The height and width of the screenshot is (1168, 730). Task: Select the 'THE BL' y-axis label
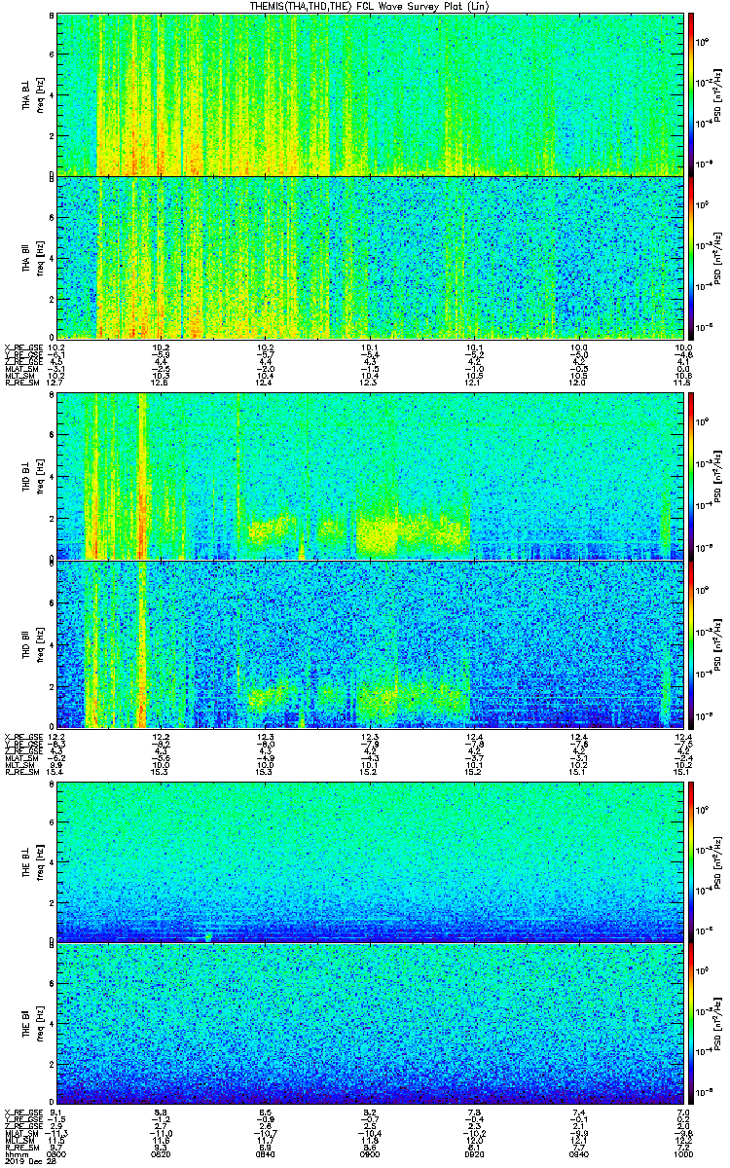click(26, 860)
